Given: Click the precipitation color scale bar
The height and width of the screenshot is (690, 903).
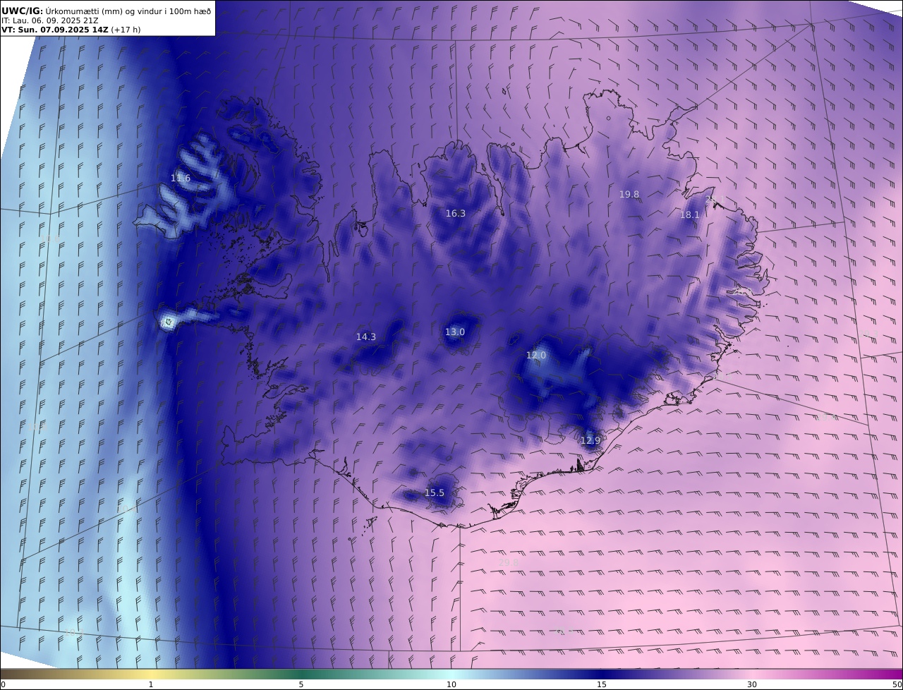Looking at the screenshot, I should (x=451, y=674).
